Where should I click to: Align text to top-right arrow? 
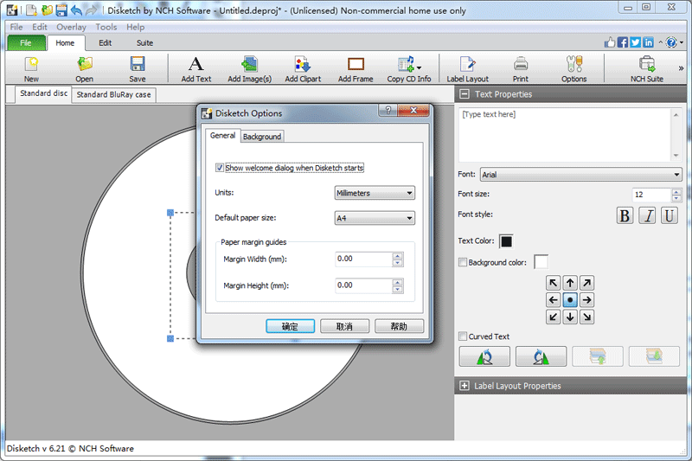(586, 283)
